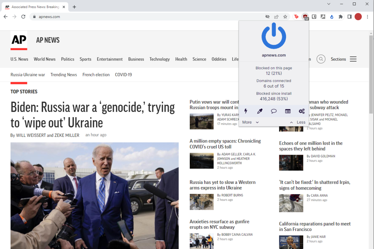The width and height of the screenshot is (374, 249).
Task: Open California reparations panel story
Action: (x=315, y=227)
